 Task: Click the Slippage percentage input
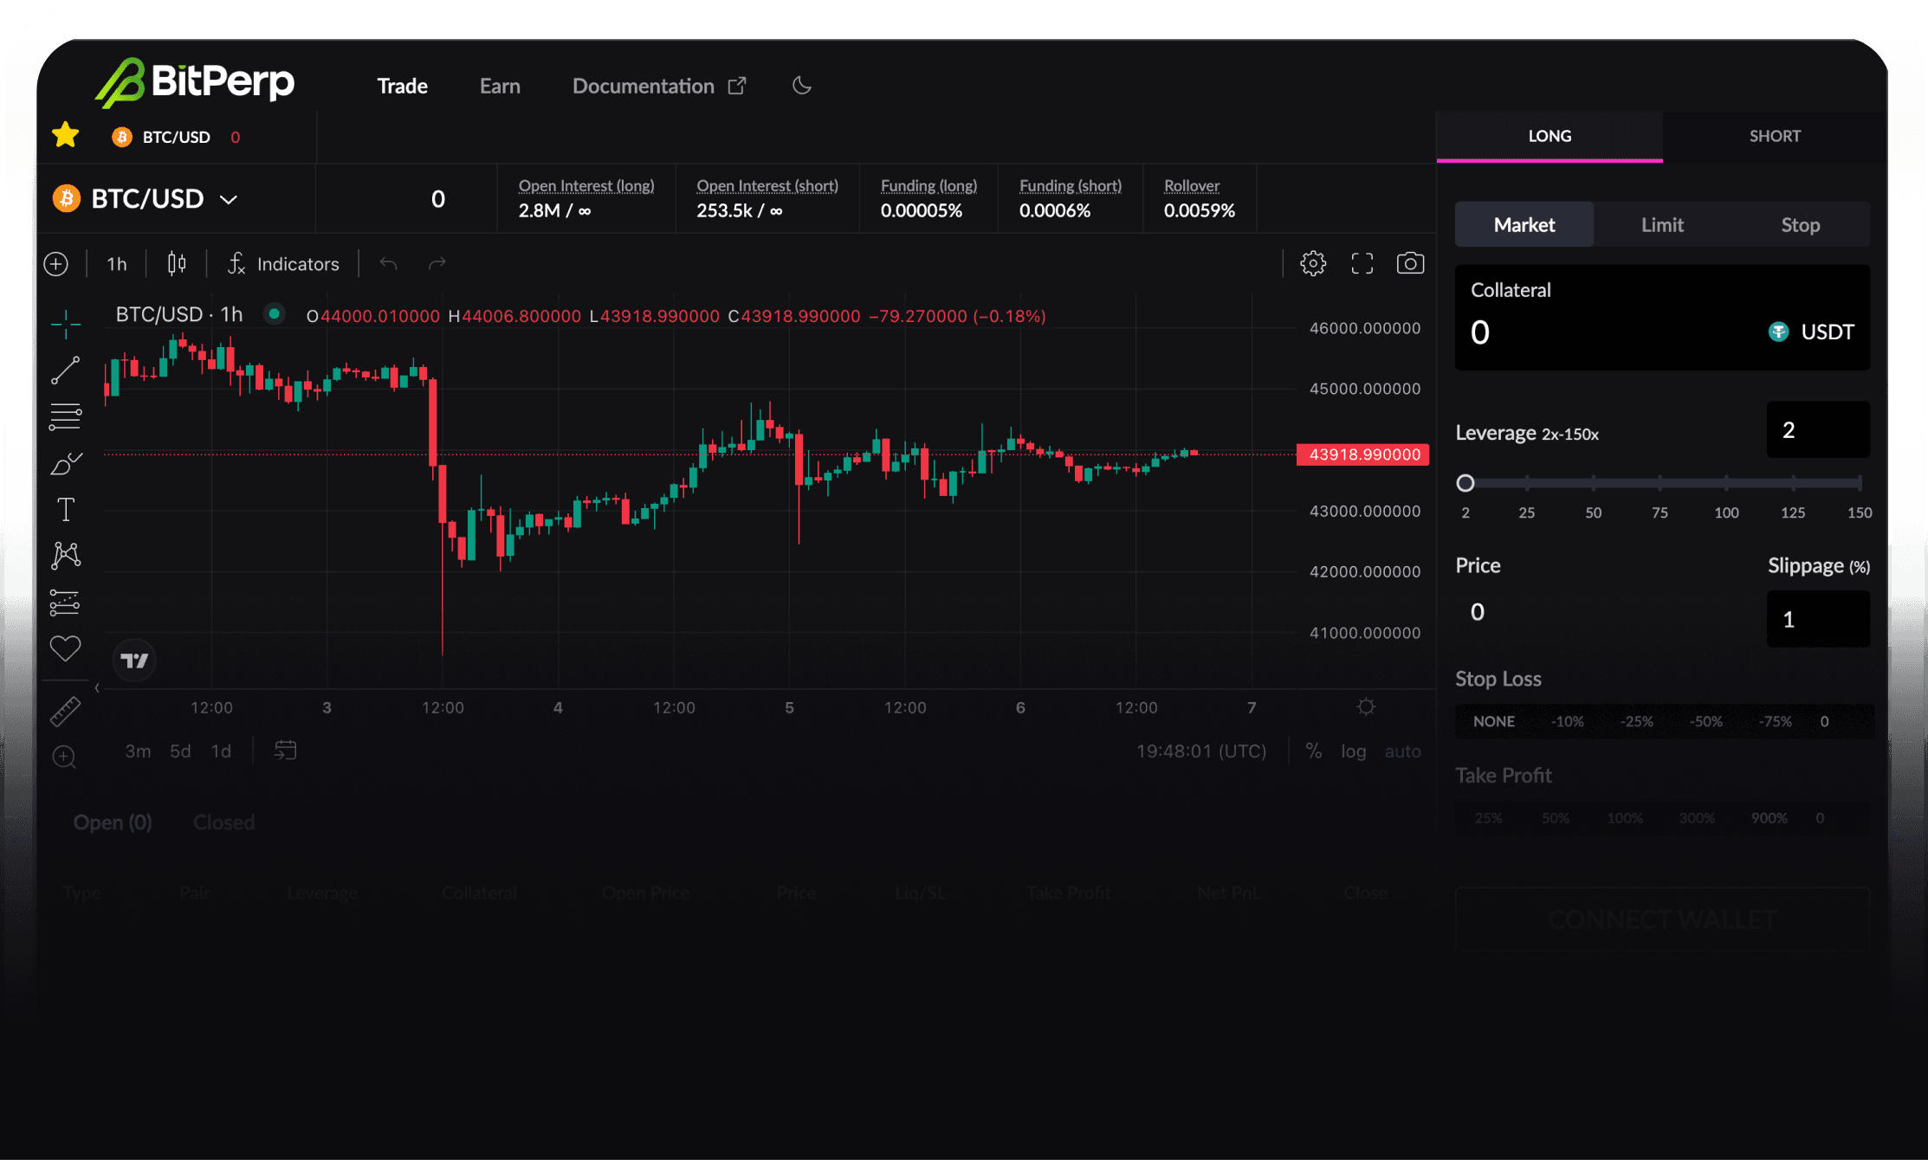pos(1818,619)
